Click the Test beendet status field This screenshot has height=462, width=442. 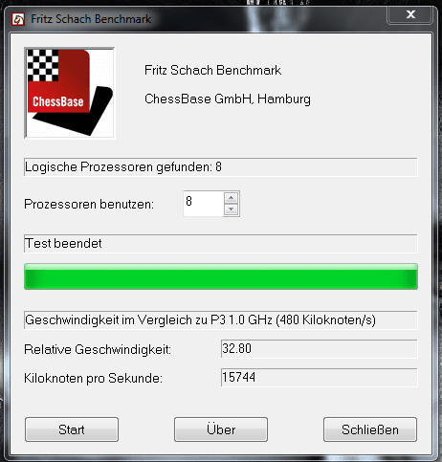coord(221,244)
